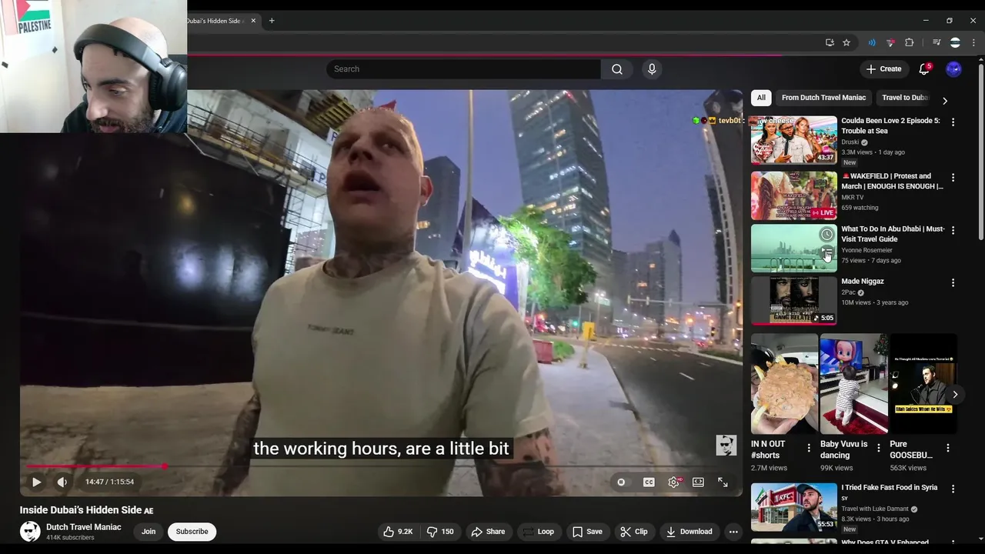Open options for Baby Vuvu short
Screen dimensions: 985x554
point(878,448)
